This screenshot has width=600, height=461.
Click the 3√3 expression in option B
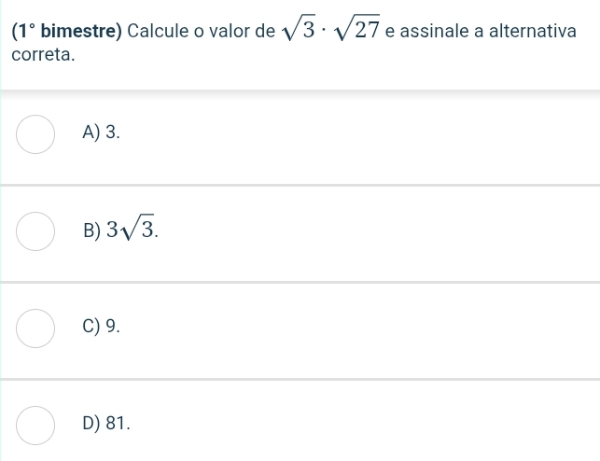point(131,229)
